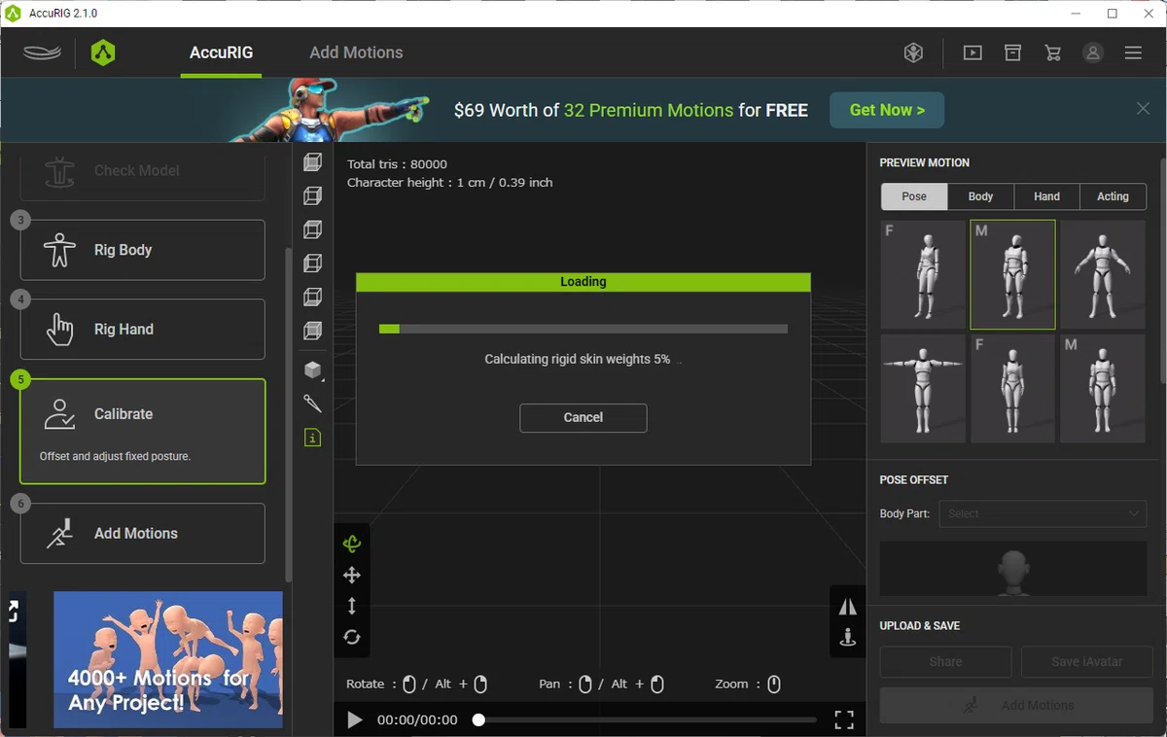Image resolution: width=1167 pixels, height=737 pixels.
Task: Open the Rig Hand step
Action: point(143,330)
